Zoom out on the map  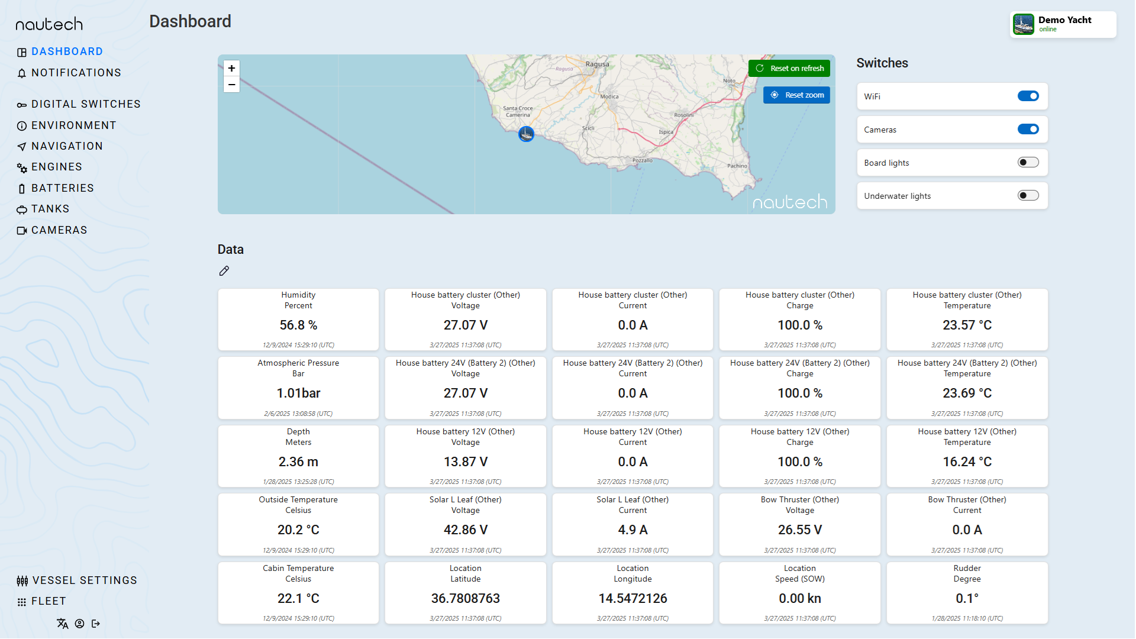point(232,85)
